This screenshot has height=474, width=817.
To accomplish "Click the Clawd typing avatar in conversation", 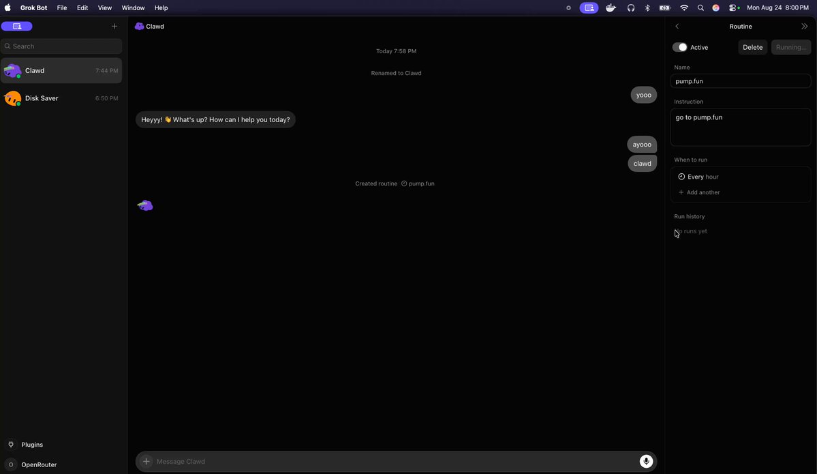I will coord(145,205).
